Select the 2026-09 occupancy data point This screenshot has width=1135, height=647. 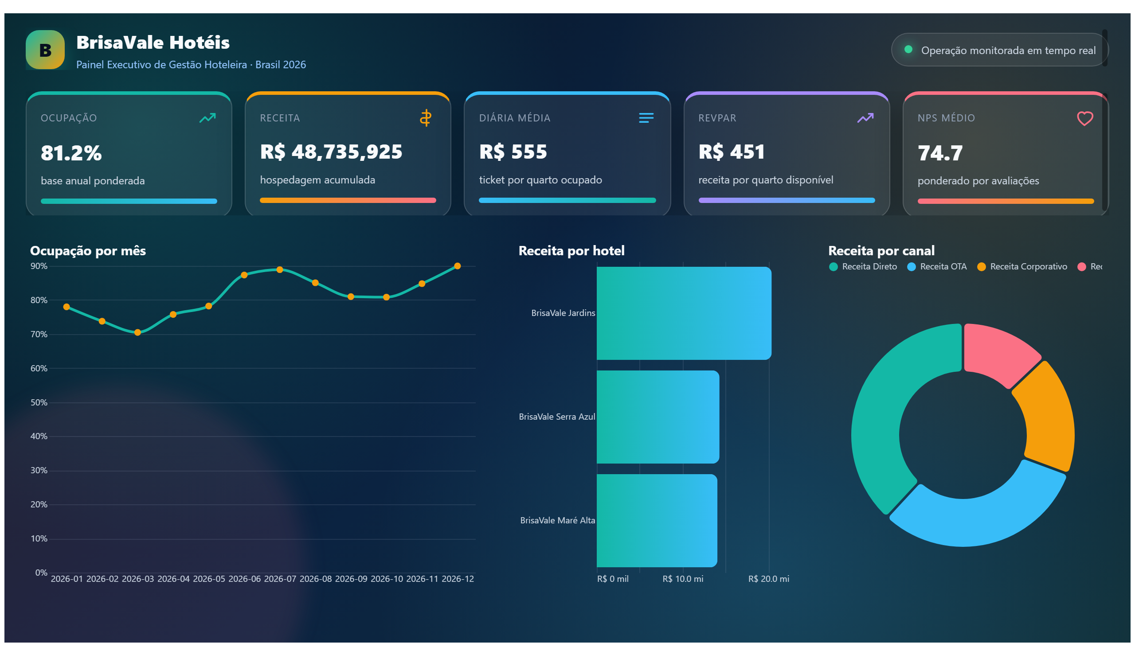pyautogui.click(x=351, y=297)
